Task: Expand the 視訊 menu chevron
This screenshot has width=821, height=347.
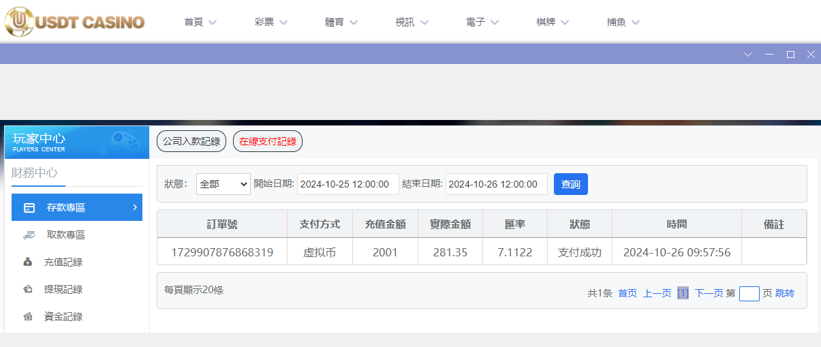Action: pos(424,22)
